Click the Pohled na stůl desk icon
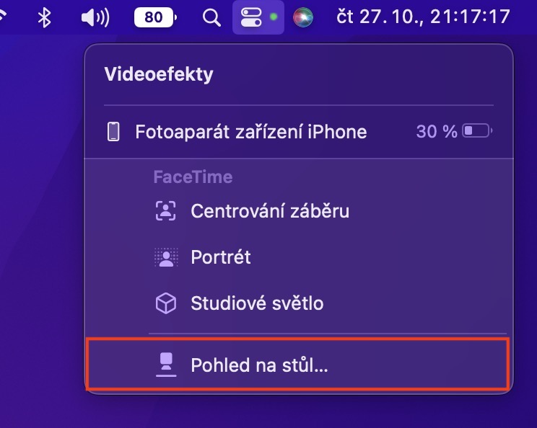Viewport: 537px width, 428px height. (166, 366)
